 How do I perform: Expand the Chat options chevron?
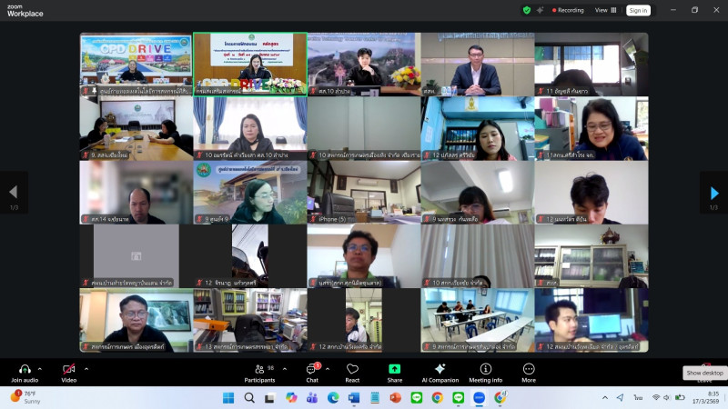tap(329, 368)
